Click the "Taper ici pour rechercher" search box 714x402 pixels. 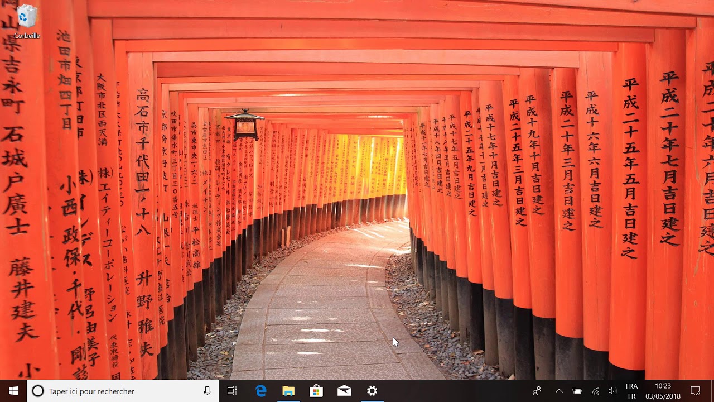tap(123, 391)
